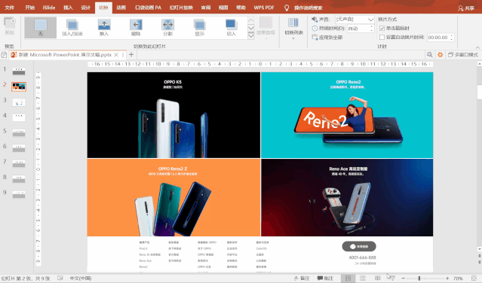This screenshot has height=283, width=482.
Task: Open the 口袋动画 PA tab
Action: point(148,8)
